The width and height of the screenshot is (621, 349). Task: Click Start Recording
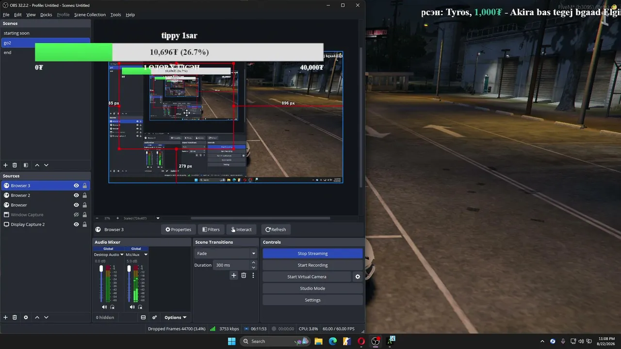tap(312, 265)
